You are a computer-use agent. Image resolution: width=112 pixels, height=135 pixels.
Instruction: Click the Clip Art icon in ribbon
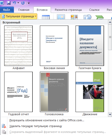coord(74,17)
